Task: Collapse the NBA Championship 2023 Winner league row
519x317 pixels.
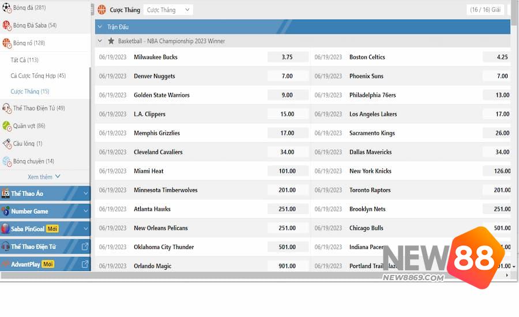Action: 100,41
